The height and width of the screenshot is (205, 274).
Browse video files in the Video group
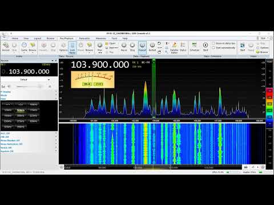262,52
